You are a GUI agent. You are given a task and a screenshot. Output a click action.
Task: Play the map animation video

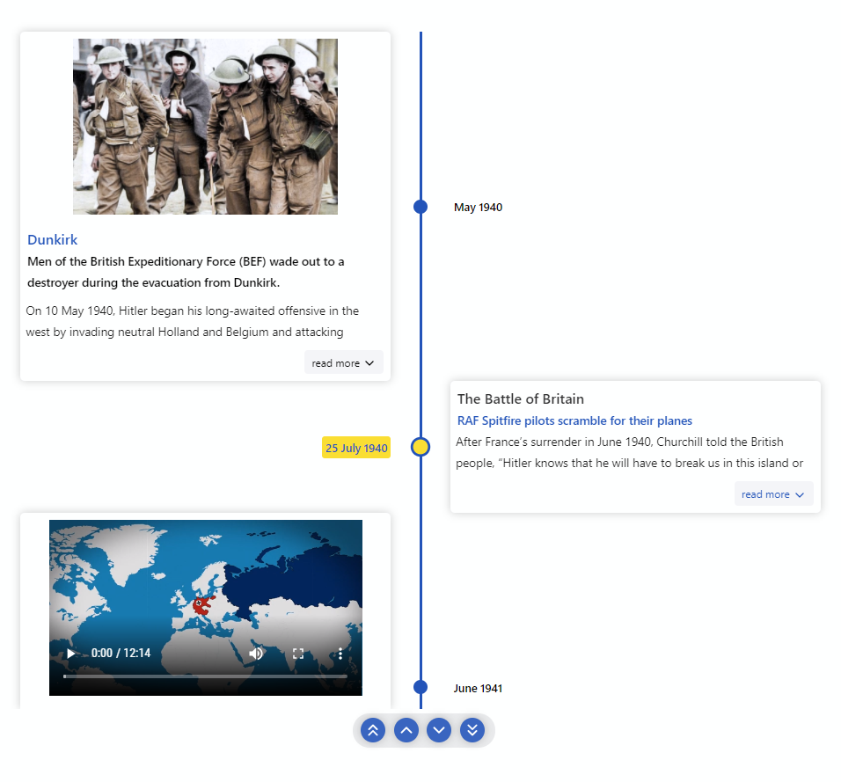tap(70, 654)
